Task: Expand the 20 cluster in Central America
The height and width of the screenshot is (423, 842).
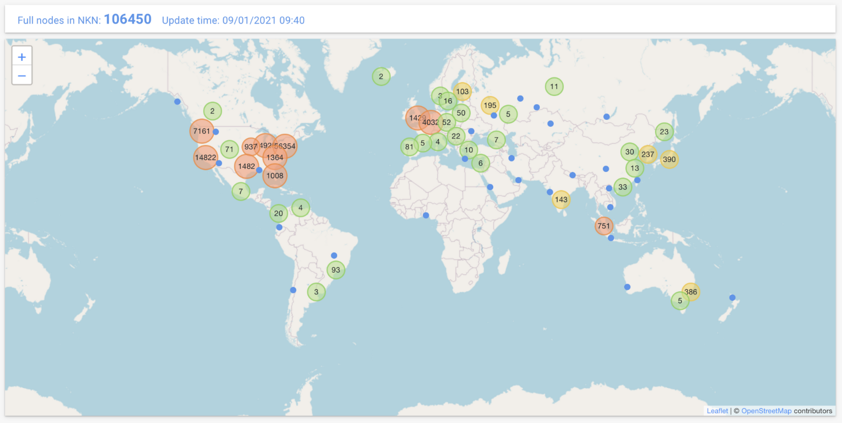Action: tap(278, 214)
